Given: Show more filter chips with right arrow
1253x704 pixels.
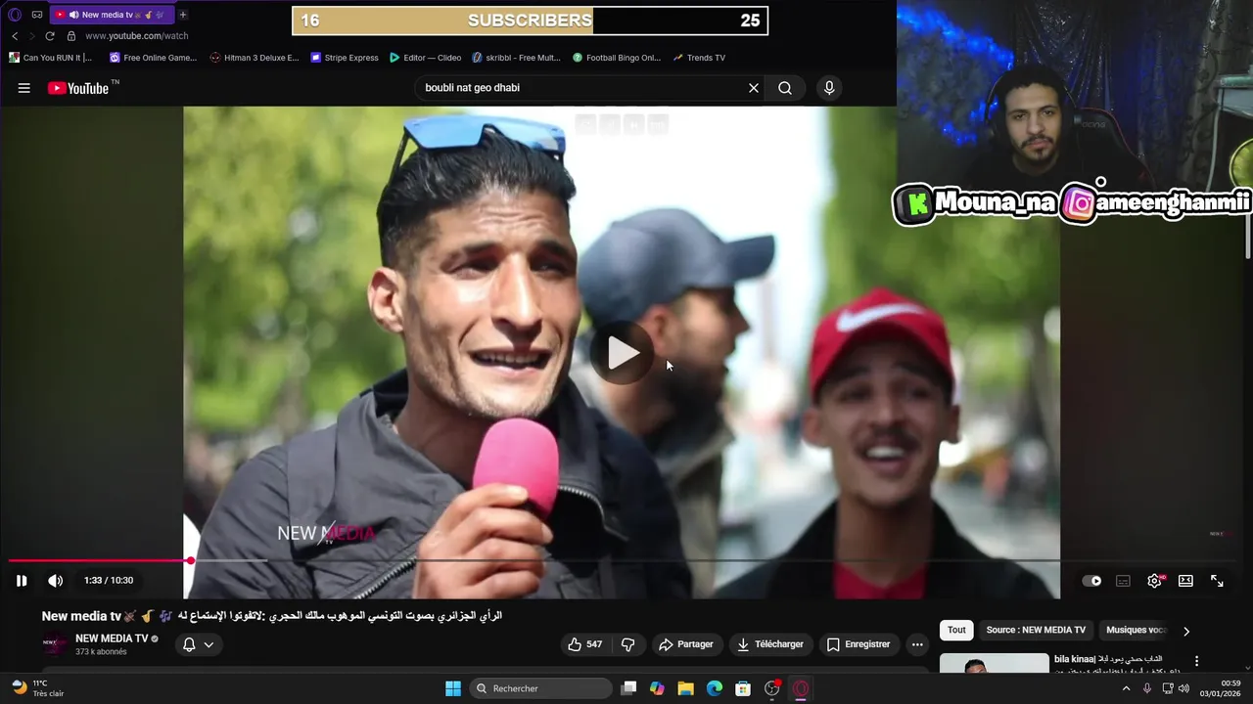Looking at the screenshot, I should (1186, 631).
